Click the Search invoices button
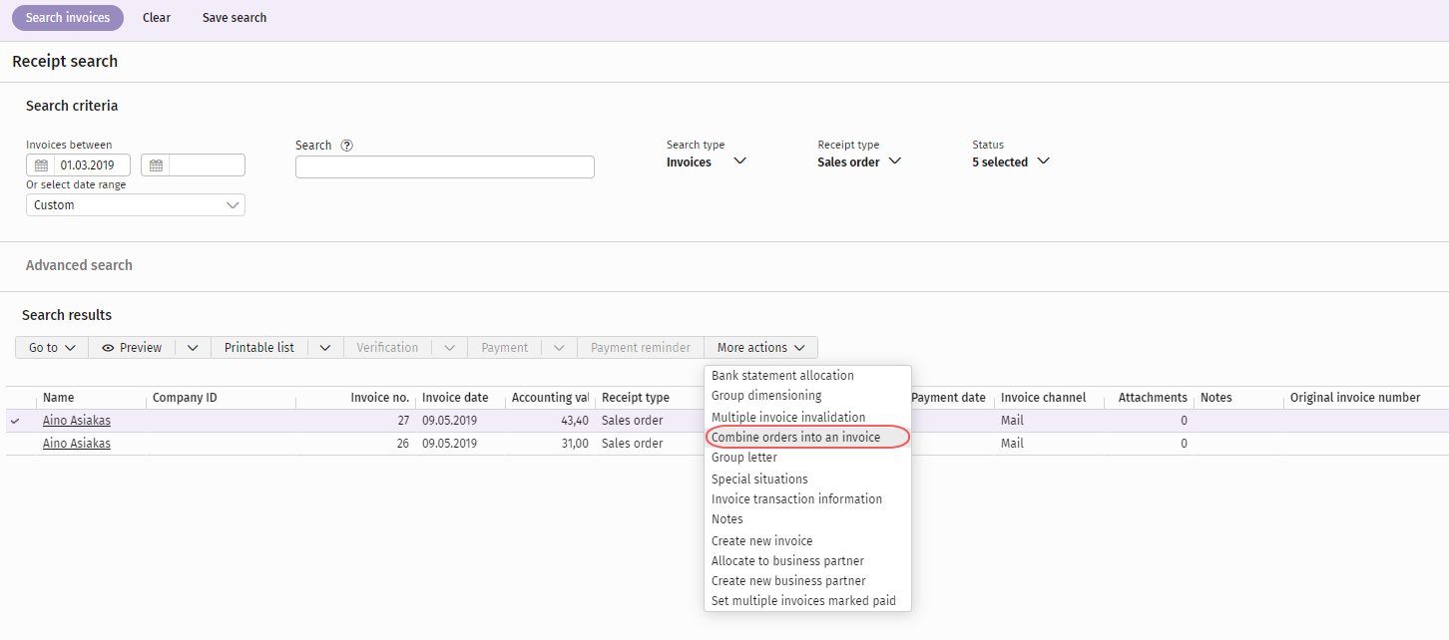The height and width of the screenshot is (640, 1449). pyautogui.click(x=67, y=17)
